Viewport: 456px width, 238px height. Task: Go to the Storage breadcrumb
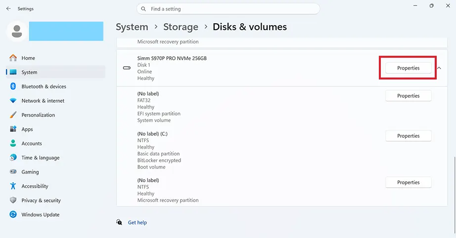coord(181,27)
